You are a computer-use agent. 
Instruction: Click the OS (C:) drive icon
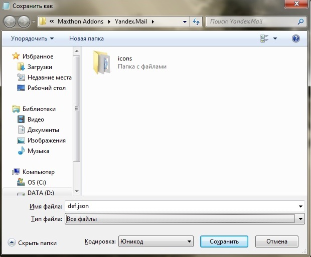(x=21, y=182)
